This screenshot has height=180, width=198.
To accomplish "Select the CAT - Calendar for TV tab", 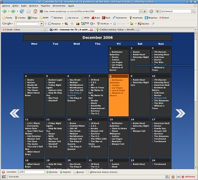I will point(71,30).
